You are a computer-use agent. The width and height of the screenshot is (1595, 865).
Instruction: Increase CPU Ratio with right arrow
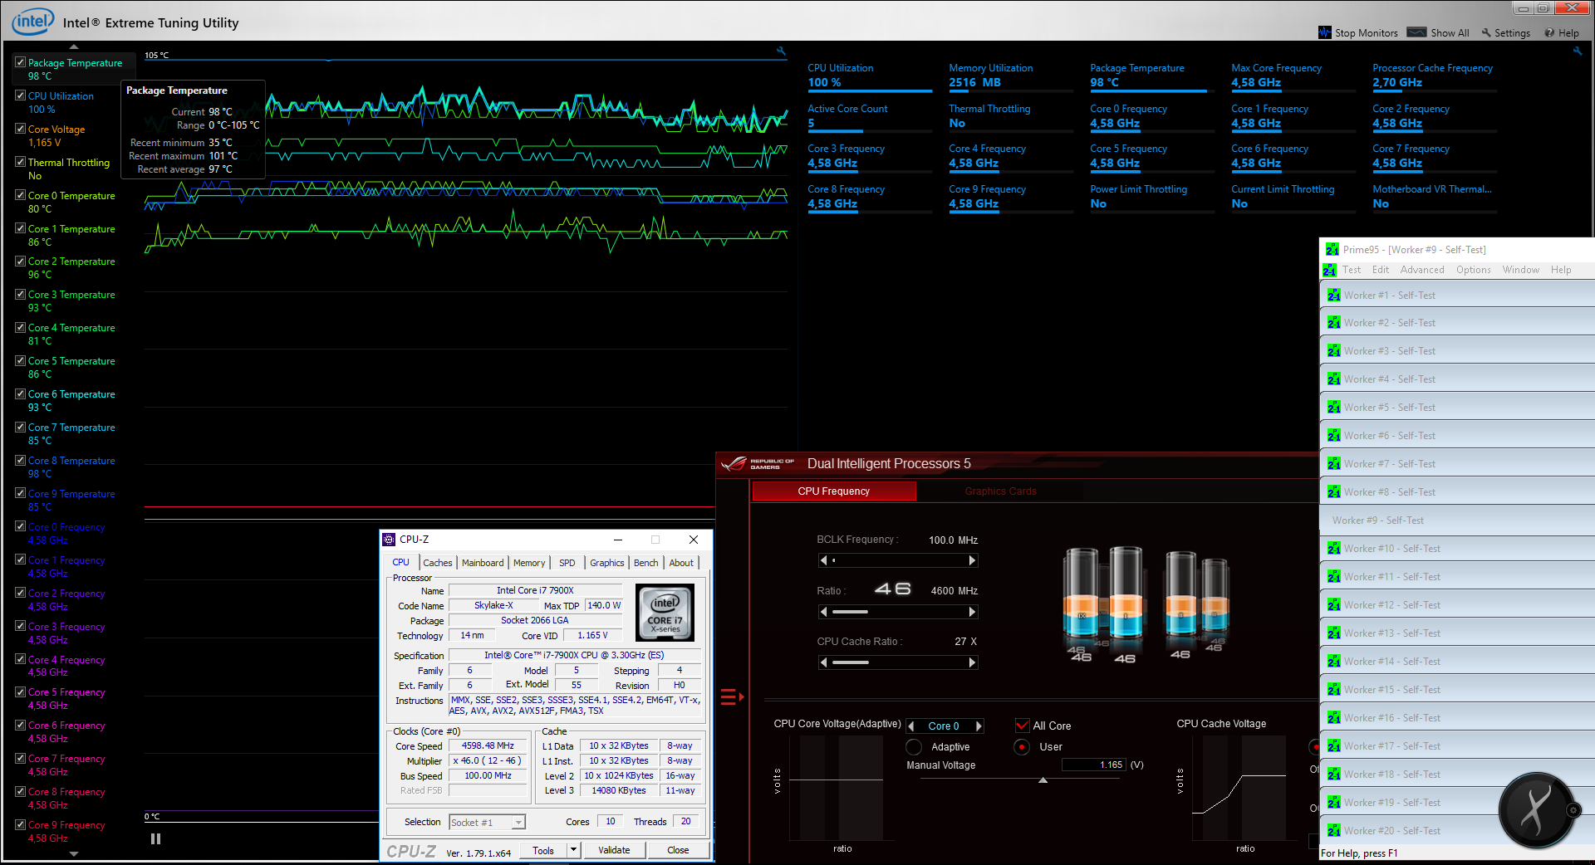972,612
